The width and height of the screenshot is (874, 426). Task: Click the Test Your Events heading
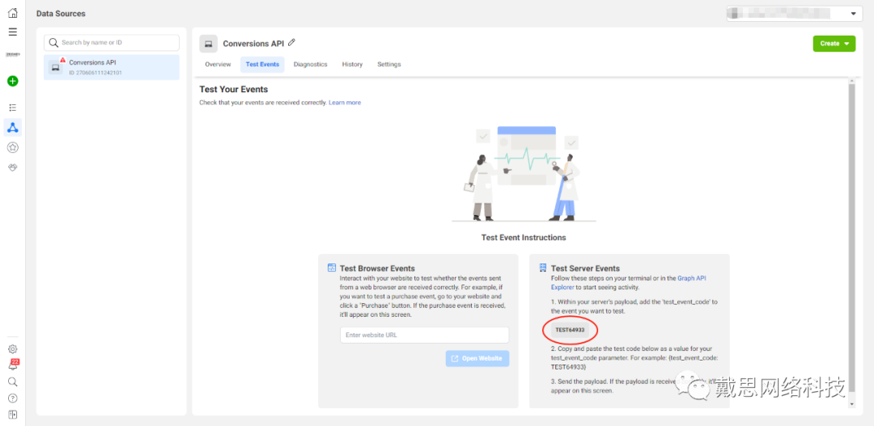click(x=234, y=89)
